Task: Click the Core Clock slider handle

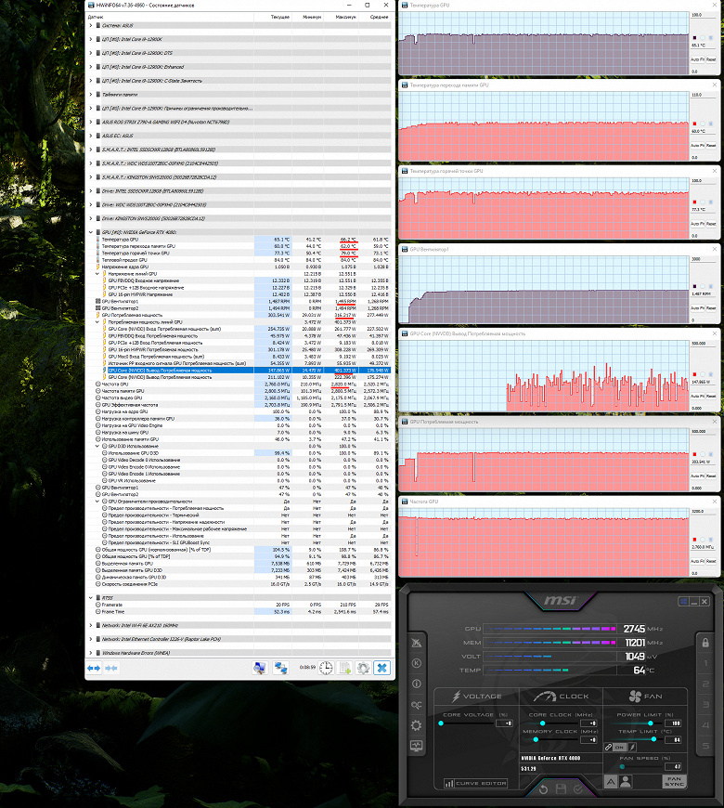Action: 543,723
